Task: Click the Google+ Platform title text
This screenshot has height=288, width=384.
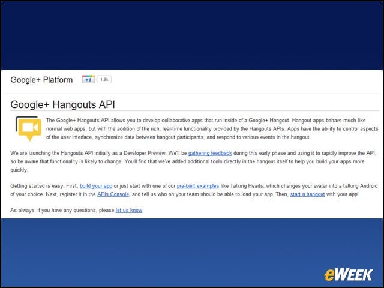Action: pos(41,80)
